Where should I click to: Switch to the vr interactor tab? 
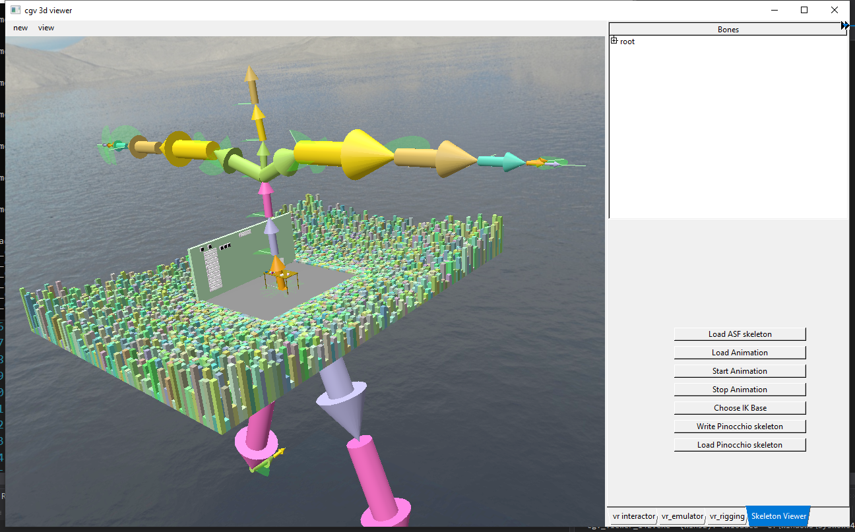point(633,516)
